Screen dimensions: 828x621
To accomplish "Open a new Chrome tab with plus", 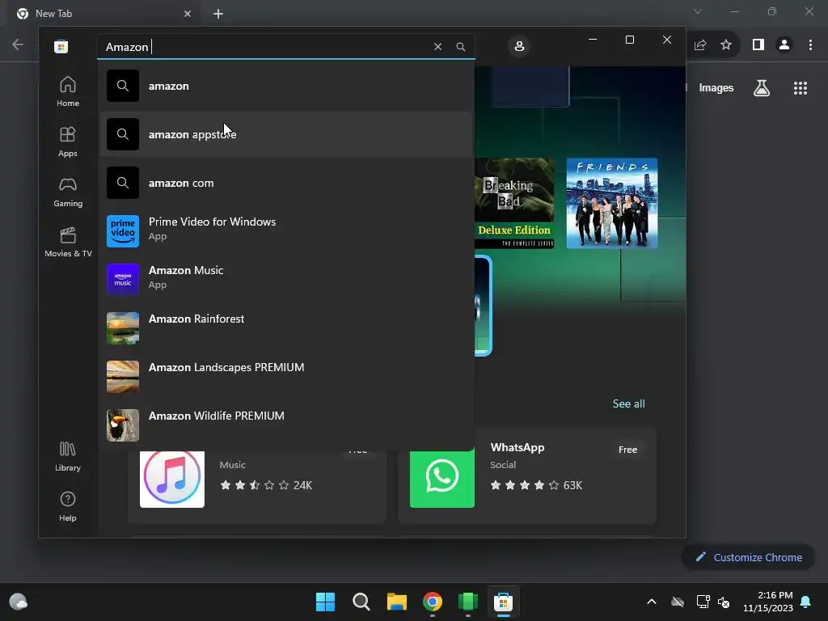I will pos(218,14).
